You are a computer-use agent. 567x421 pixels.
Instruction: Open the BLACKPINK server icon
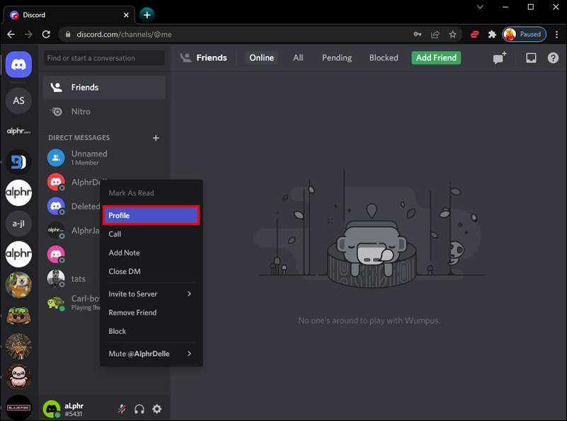[x=18, y=408]
